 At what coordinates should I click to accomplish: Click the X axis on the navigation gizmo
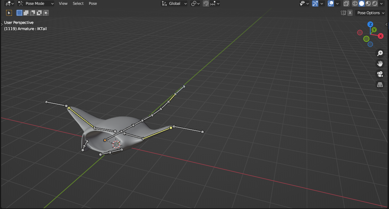click(x=381, y=36)
